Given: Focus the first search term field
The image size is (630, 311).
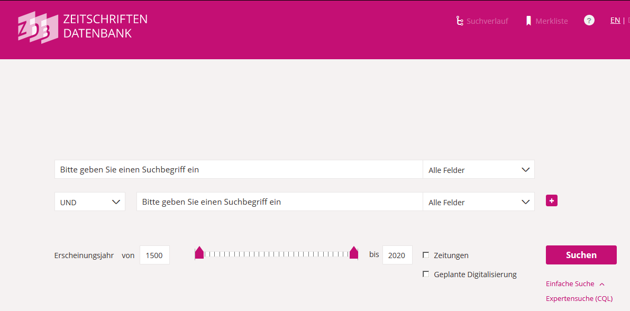Looking at the screenshot, I should (x=239, y=170).
